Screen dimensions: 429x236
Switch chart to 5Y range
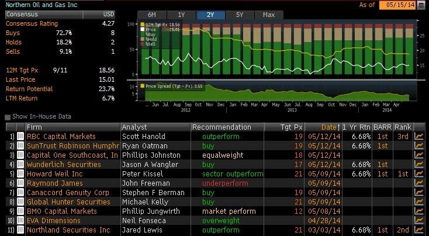point(240,15)
